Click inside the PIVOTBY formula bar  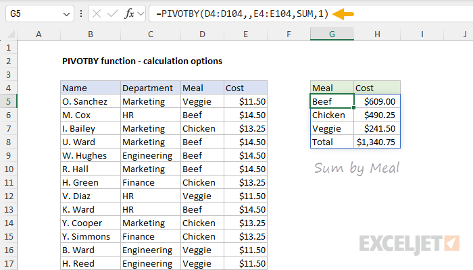coord(311,14)
